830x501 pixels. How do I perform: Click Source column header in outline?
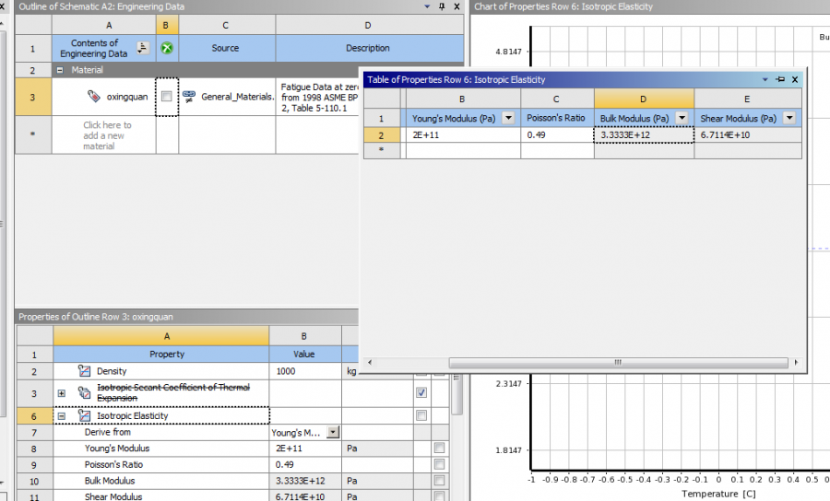click(x=227, y=48)
